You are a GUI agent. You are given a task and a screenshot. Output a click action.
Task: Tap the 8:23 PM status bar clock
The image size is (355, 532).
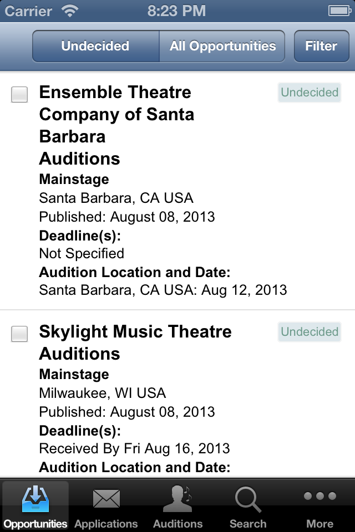point(176,11)
